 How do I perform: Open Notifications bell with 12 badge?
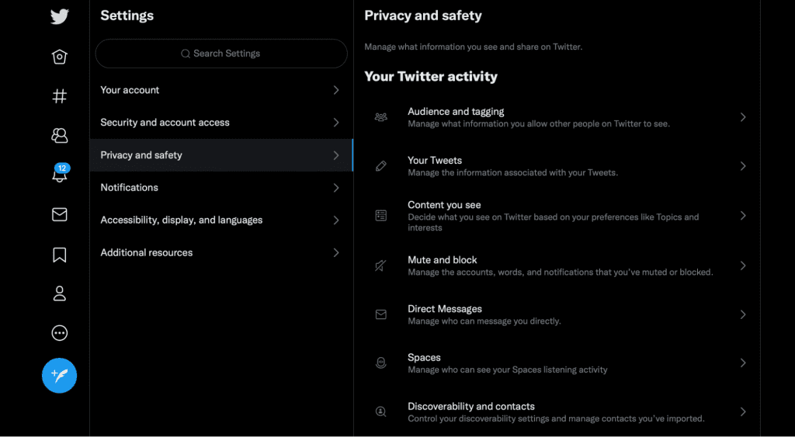click(61, 173)
